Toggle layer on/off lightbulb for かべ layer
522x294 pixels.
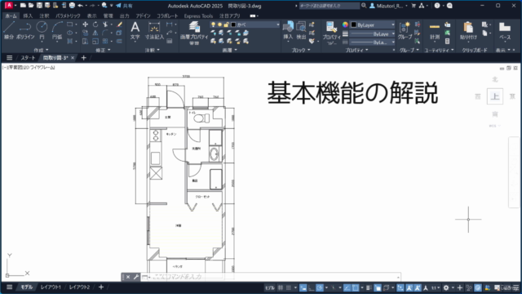coord(213,24)
